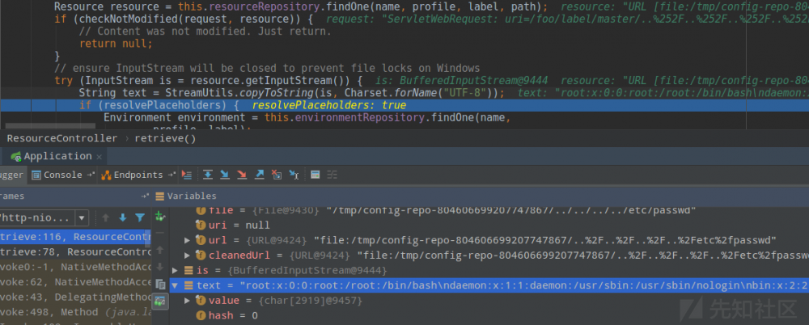
Task: Click the restore-layout pin beside Console tab
Action: point(91,175)
